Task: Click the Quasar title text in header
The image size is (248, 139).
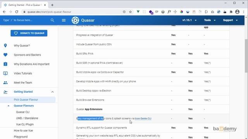Action: click(88, 20)
